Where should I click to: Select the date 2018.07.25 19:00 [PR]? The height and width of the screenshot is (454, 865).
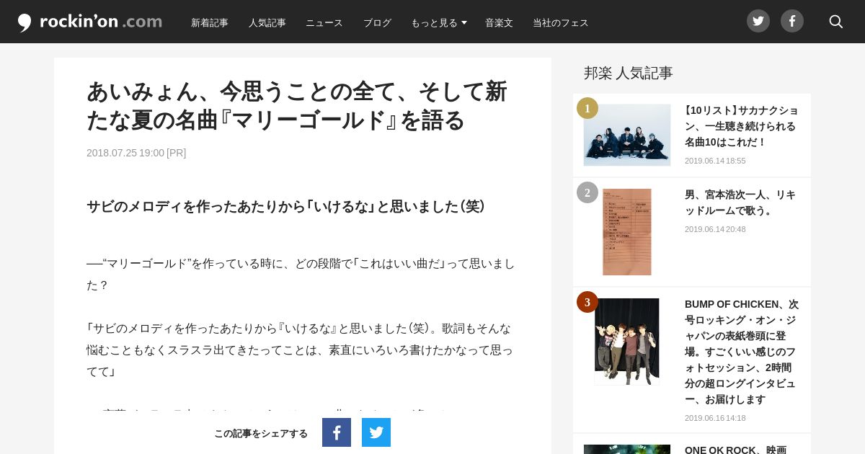coord(136,153)
